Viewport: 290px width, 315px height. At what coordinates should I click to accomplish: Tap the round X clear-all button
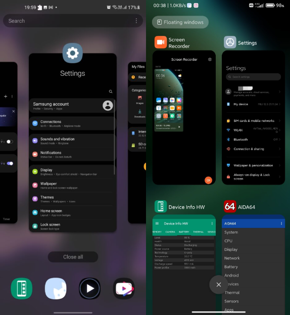219,285
